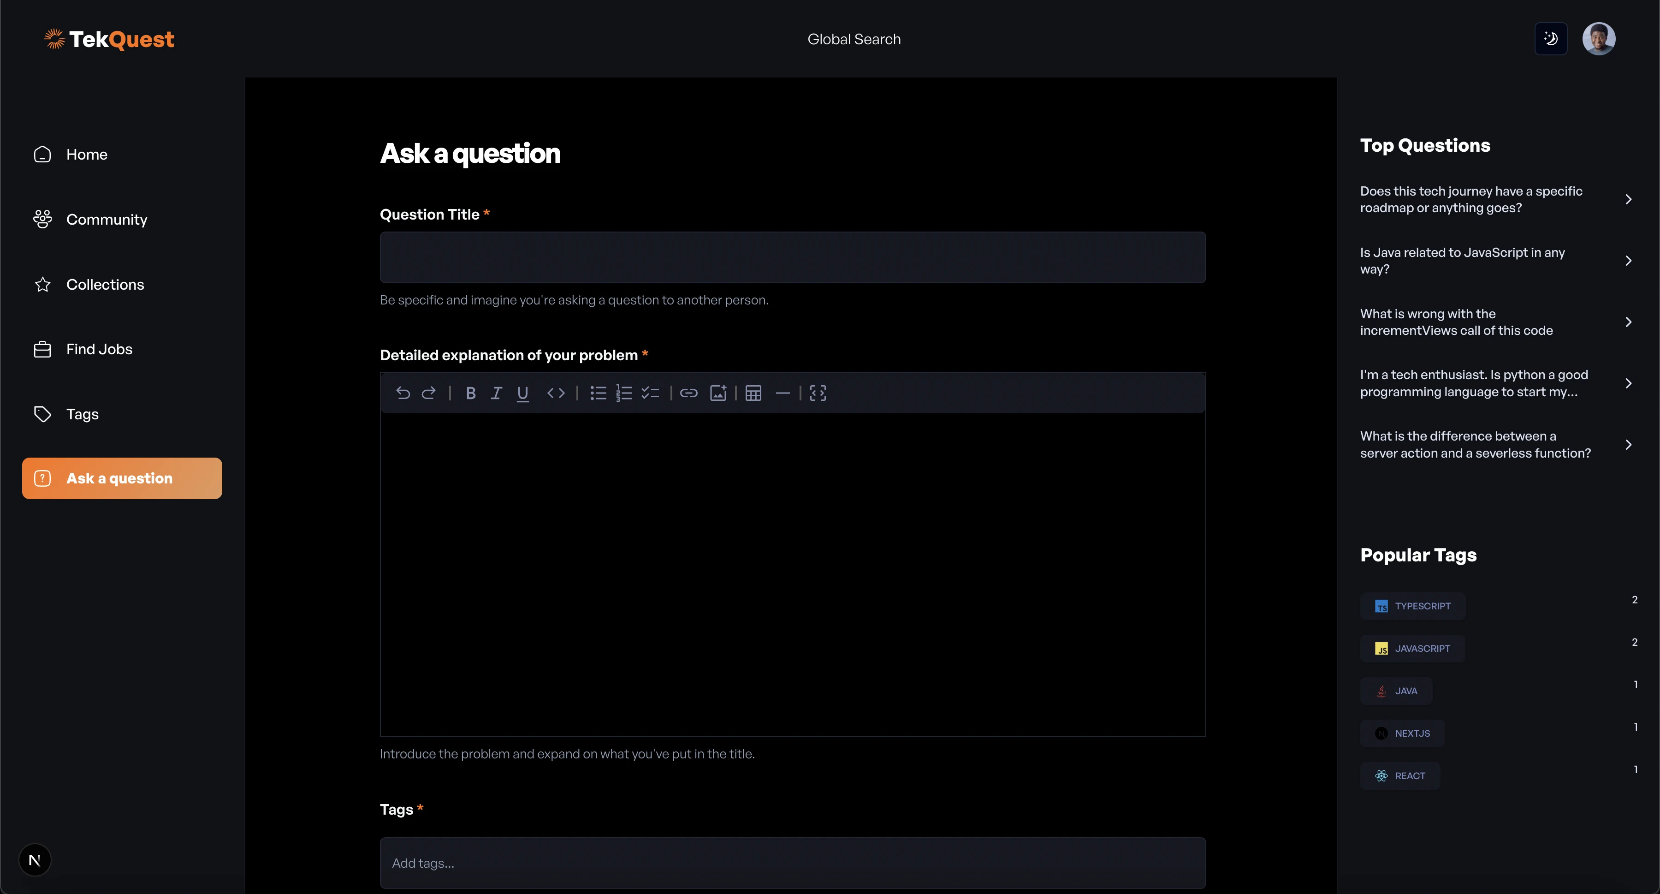The height and width of the screenshot is (894, 1660).
Task: Open question about tech journey roadmap
Action: pos(1471,200)
